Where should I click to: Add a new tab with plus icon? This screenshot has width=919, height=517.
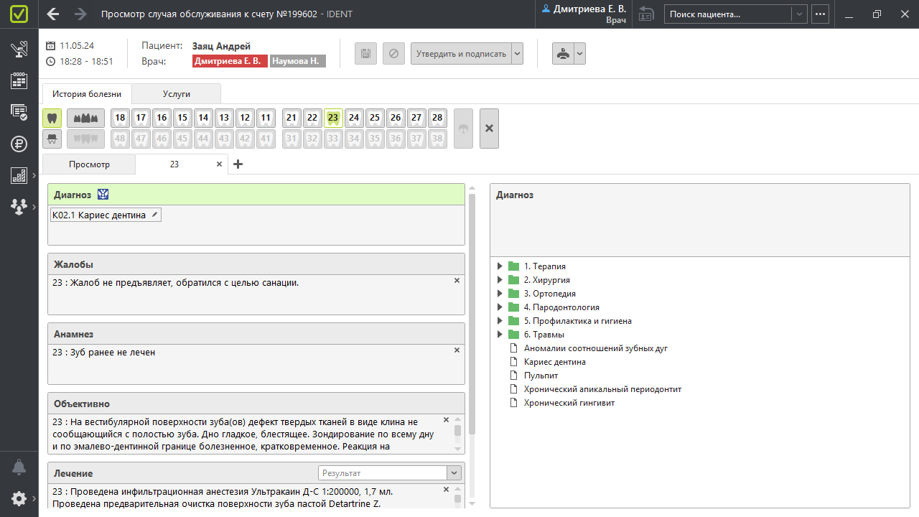[x=238, y=164]
